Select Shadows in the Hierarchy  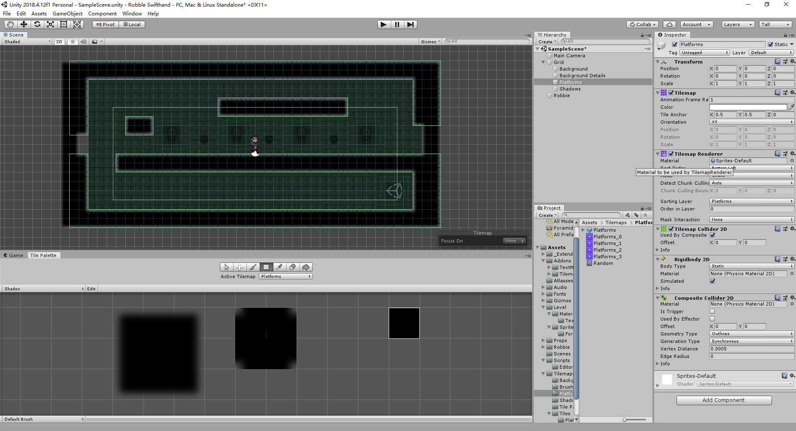click(x=570, y=89)
